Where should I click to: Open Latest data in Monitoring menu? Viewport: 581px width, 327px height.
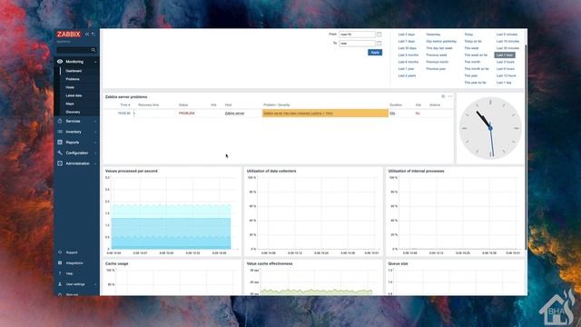coord(74,95)
